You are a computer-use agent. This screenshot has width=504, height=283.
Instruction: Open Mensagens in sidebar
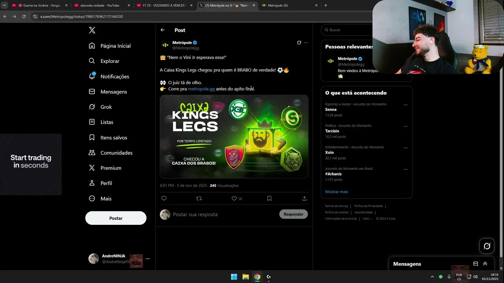click(x=108, y=92)
